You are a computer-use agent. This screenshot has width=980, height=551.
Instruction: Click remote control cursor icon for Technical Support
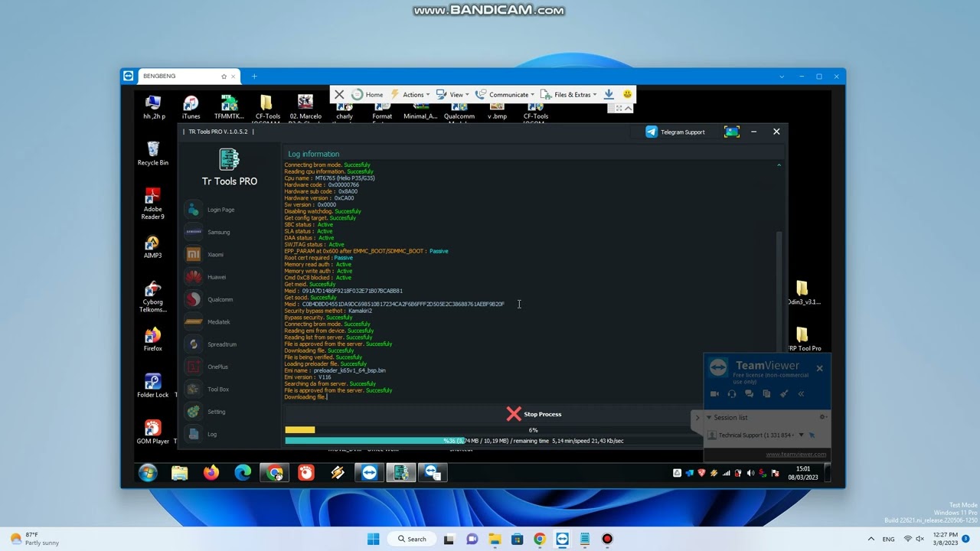click(x=812, y=435)
